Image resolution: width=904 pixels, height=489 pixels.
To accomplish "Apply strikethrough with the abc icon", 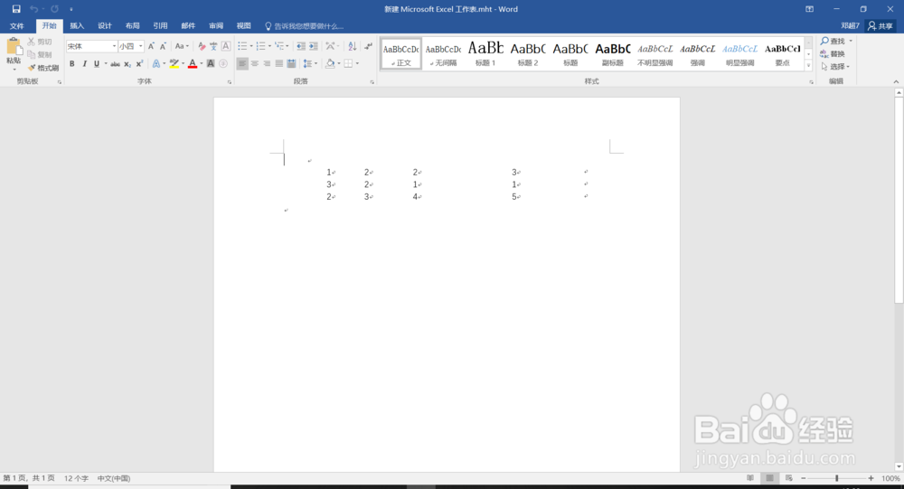I will [116, 64].
